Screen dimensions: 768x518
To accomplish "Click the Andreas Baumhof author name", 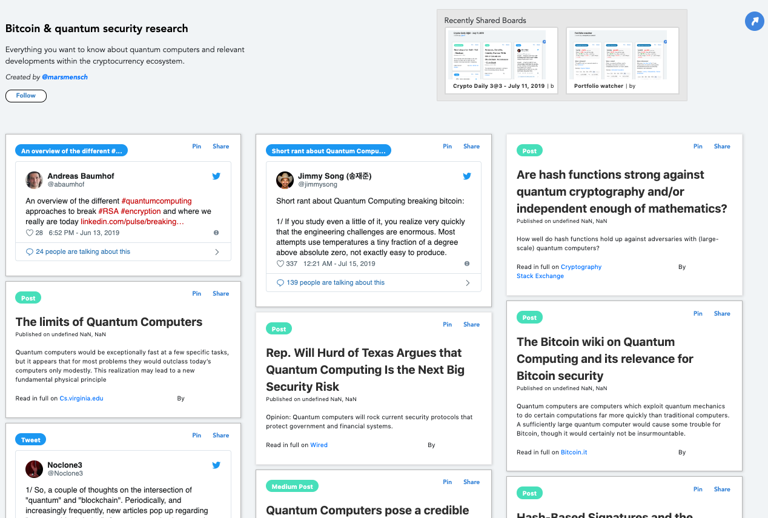I will pos(81,176).
